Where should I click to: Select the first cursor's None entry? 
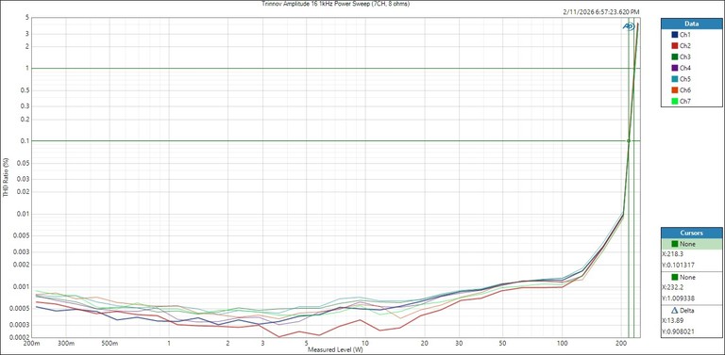[691, 244]
